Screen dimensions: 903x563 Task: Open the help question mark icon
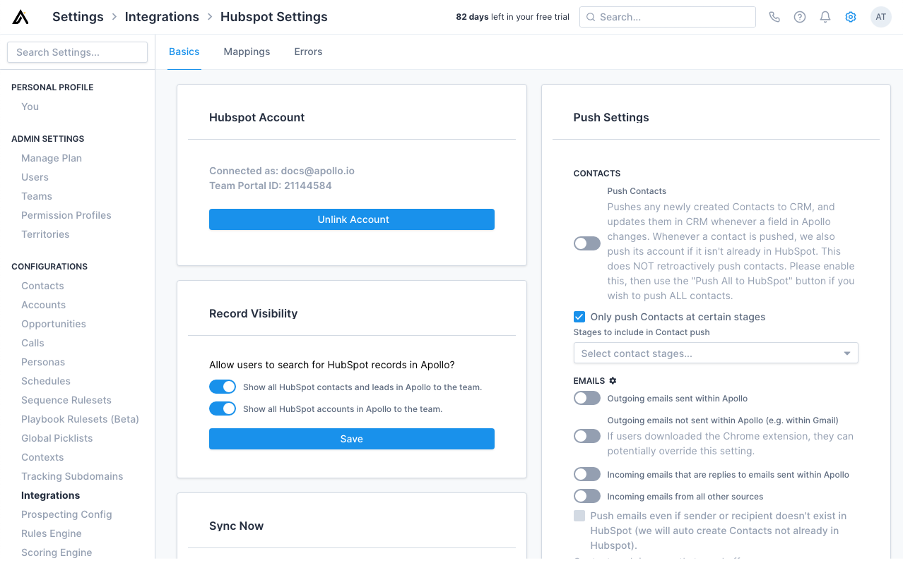[x=799, y=16]
